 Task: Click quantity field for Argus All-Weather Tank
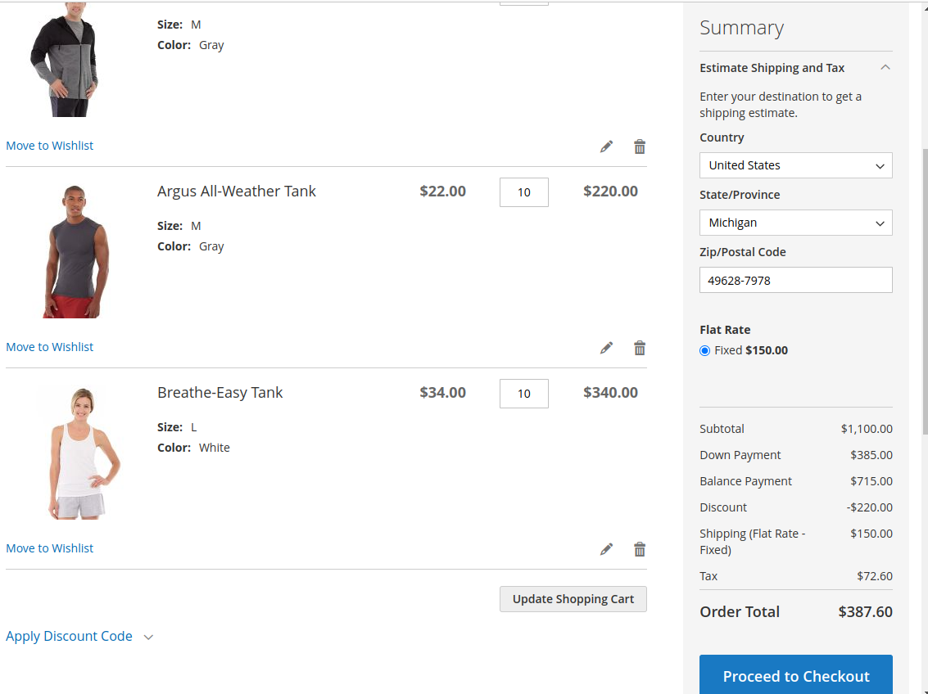coord(523,192)
